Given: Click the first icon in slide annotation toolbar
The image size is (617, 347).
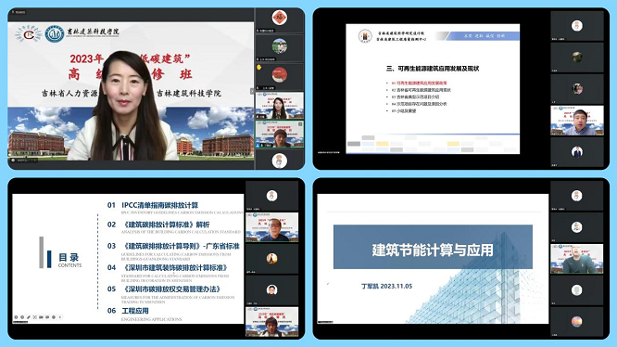Looking at the screenshot, I should (x=16, y=317).
